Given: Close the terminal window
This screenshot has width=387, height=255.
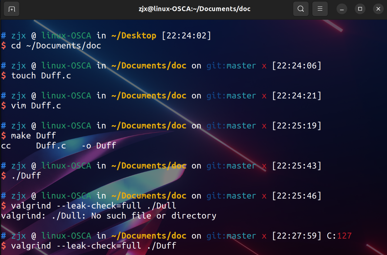Looking at the screenshot, I should 378,9.
